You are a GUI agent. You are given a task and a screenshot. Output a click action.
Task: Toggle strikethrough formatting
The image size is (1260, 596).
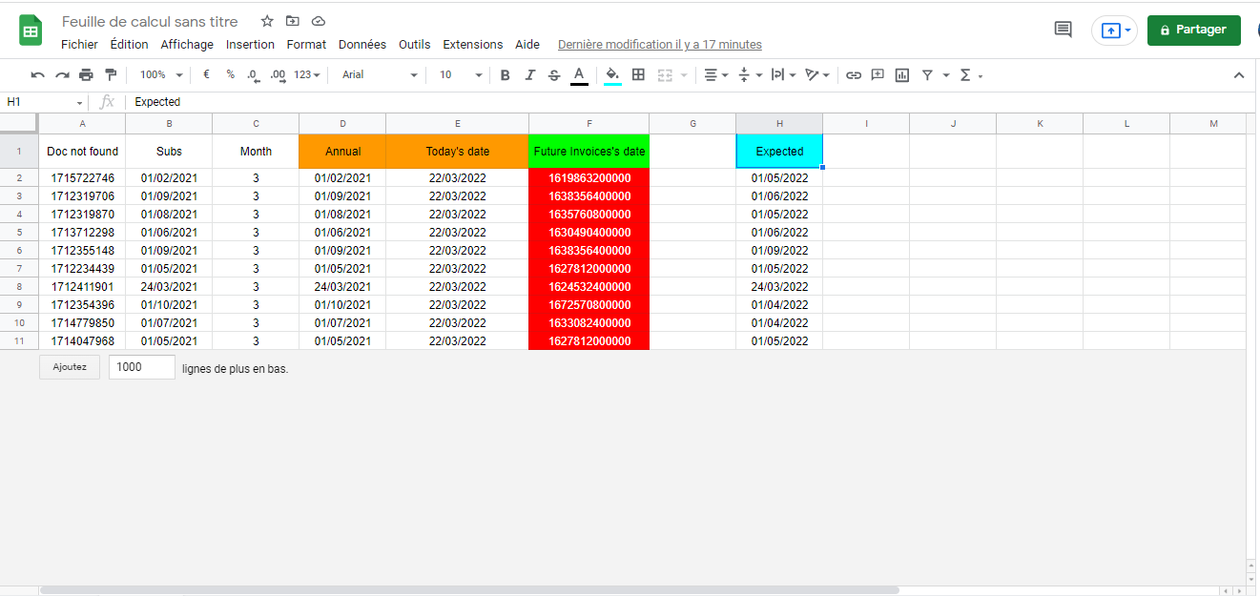pyautogui.click(x=554, y=74)
